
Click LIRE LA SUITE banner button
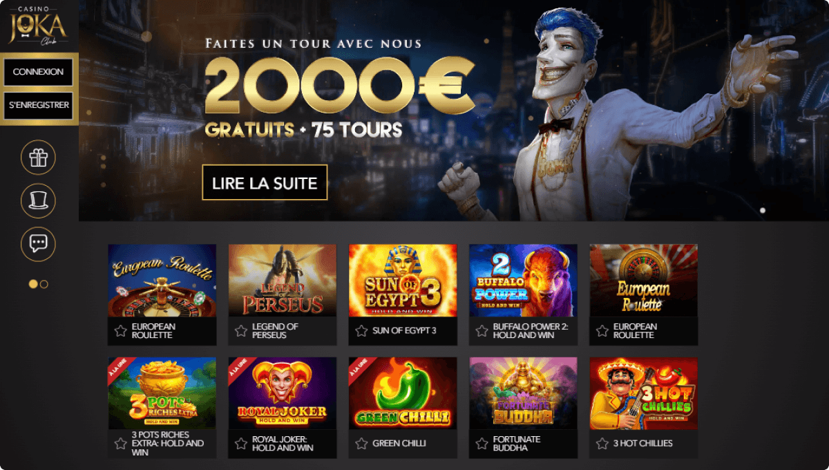[x=265, y=182]
